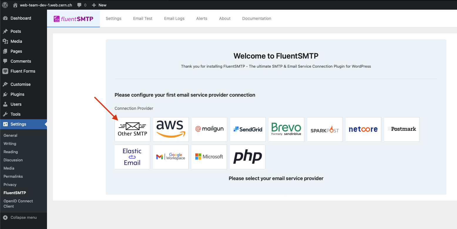
Task: Open the Permalinks settings submenu
Action: (13, 176)
